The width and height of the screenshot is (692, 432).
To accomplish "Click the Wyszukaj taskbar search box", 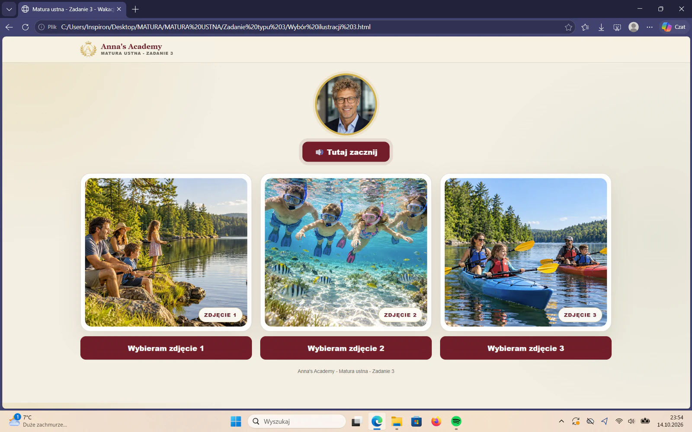I will 297,421.
